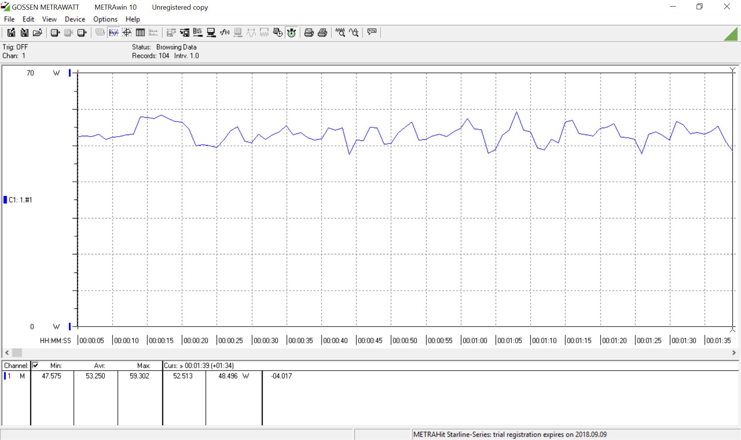Select the Y-t line graph view icon
This screenshot has width=741, height=440.
pos(113,33)
